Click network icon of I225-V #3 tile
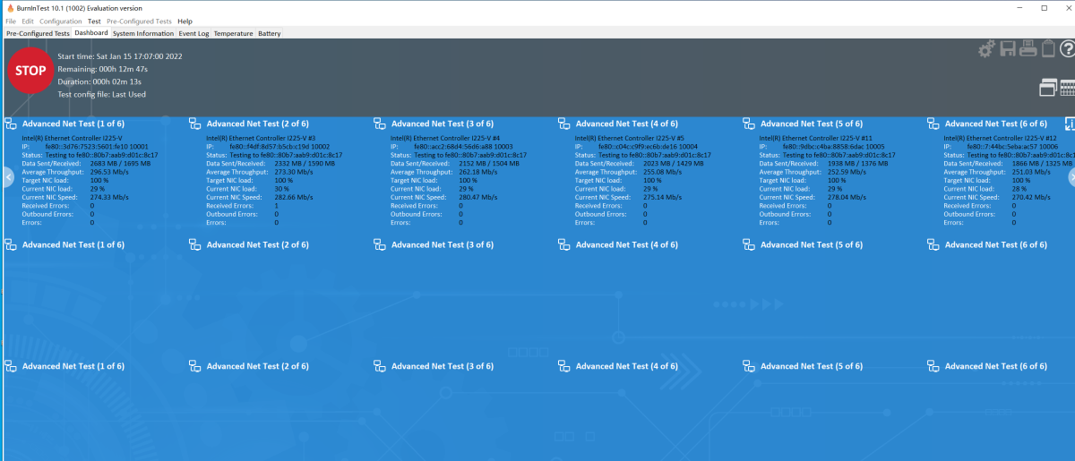Viewport: 1075px width, 461px height. [195, 124]
